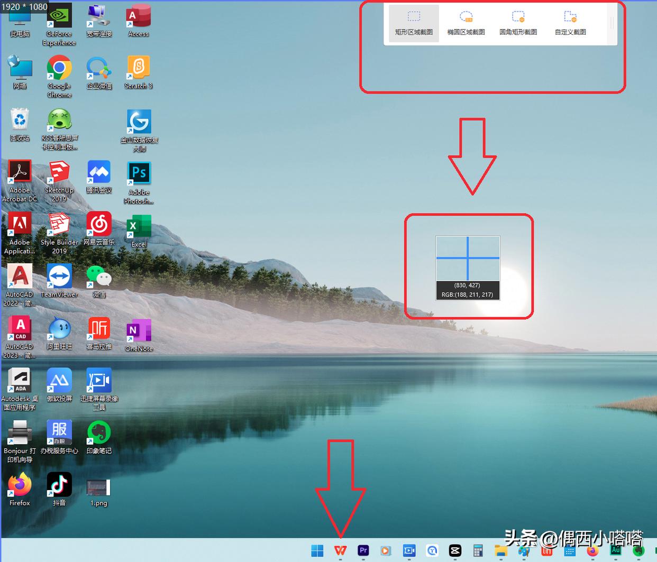Grab the screenshot toolbar drag handle

point(612,22)
